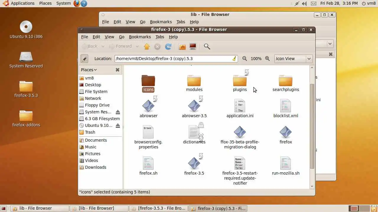Open the Search magnifier tool
Image resolution: width=378 pixels, height=212 pixels.
[207, 46]
